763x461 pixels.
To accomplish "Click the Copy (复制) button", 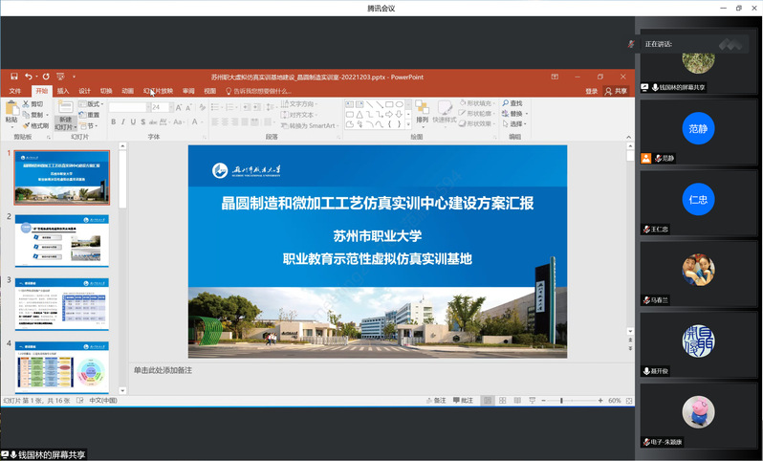I will click(33, 115).
